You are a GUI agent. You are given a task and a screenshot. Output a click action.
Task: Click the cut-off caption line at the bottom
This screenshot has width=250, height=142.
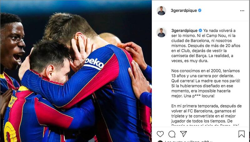point(205,125)
